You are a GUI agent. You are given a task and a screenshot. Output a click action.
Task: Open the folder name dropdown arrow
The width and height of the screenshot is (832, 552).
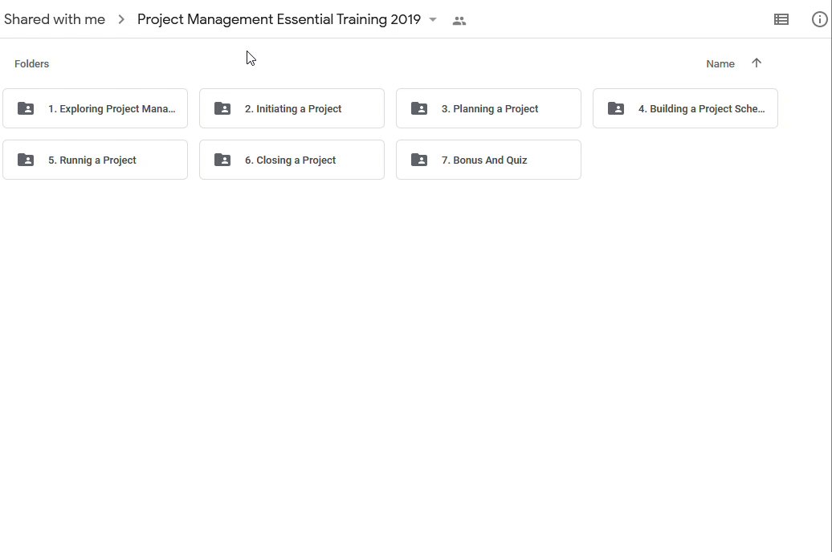[433, 19]
